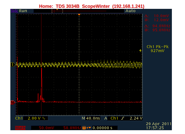Click the delta 94.0MHz cursor readout

coord(157,26)
